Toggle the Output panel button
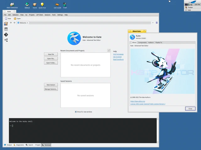The image size is (201, 150). [x=8, y=145]
